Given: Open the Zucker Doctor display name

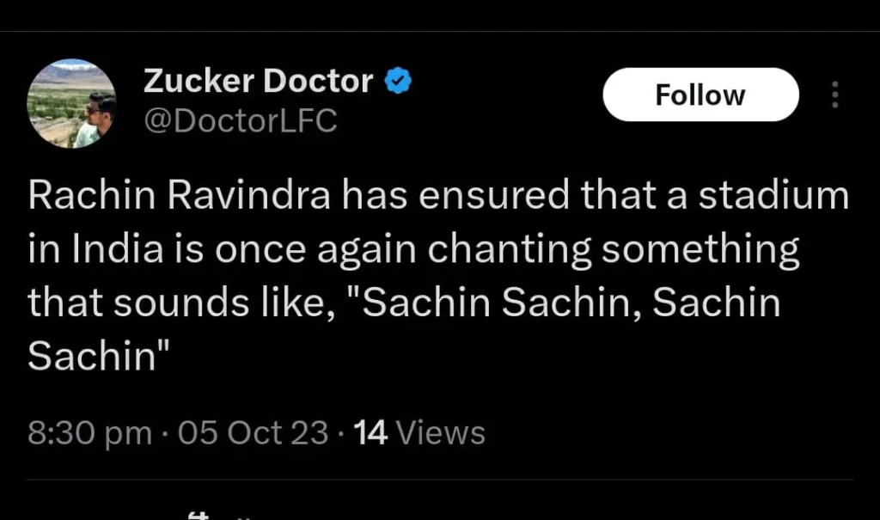Looking at the screenshot, I should pos(258,81).
